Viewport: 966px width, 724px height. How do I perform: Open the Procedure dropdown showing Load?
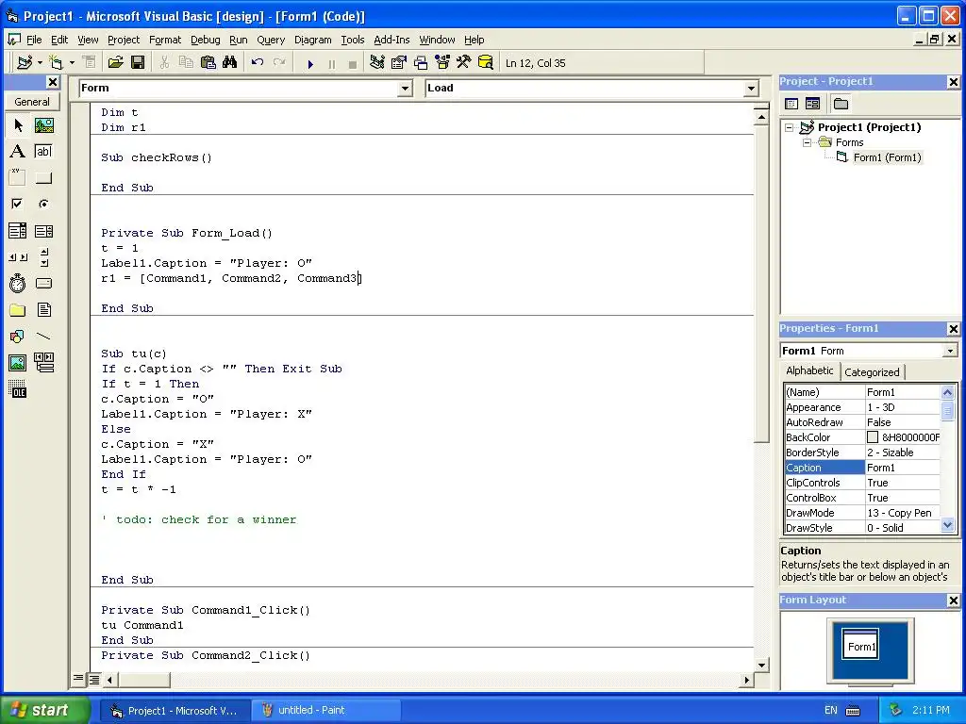[751, 89]
